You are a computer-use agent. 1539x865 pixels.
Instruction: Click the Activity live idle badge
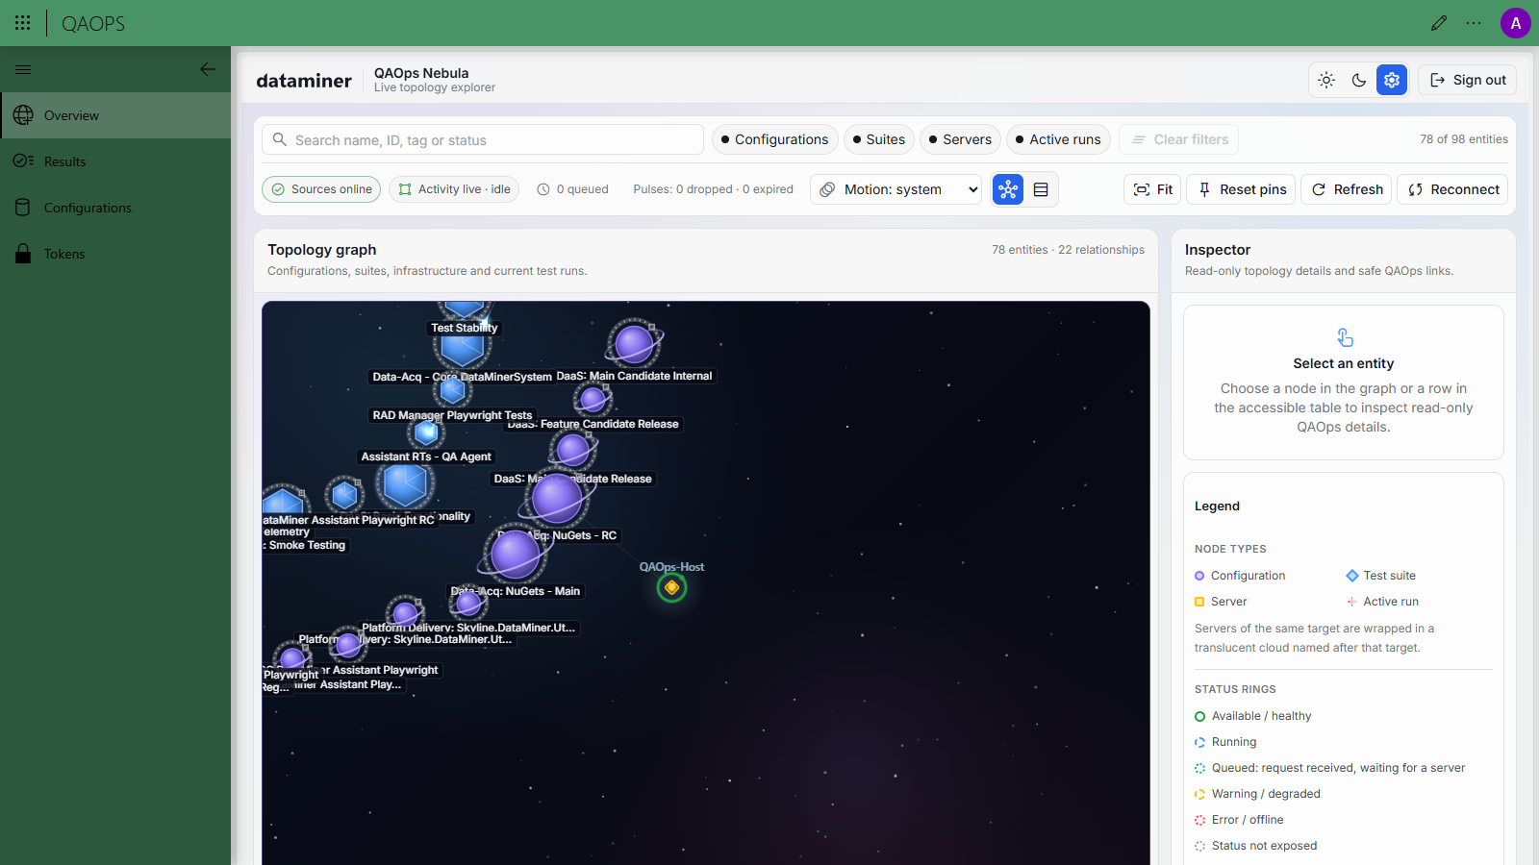pos(454,189)
